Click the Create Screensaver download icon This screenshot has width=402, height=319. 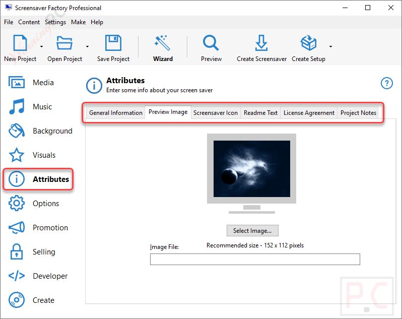261,42
